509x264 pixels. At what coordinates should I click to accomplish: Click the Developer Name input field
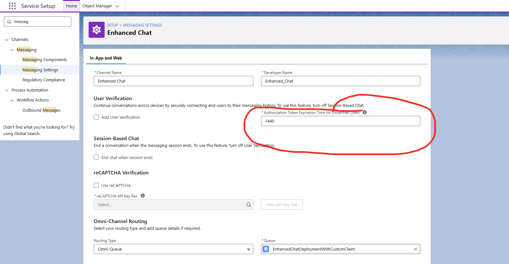[x=341, y=81]
